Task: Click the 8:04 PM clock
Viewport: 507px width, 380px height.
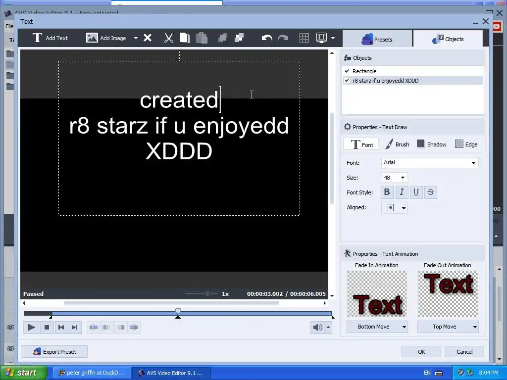Action: 489,373
